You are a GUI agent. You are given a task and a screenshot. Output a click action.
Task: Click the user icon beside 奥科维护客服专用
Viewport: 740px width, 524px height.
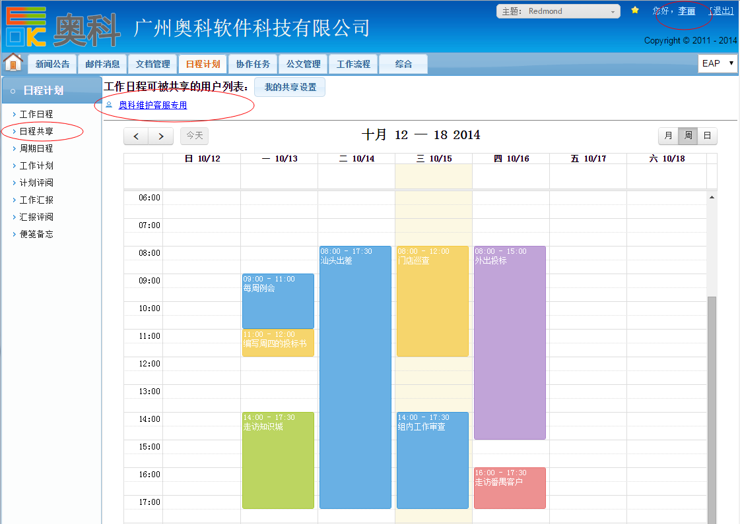click(109, 105)
